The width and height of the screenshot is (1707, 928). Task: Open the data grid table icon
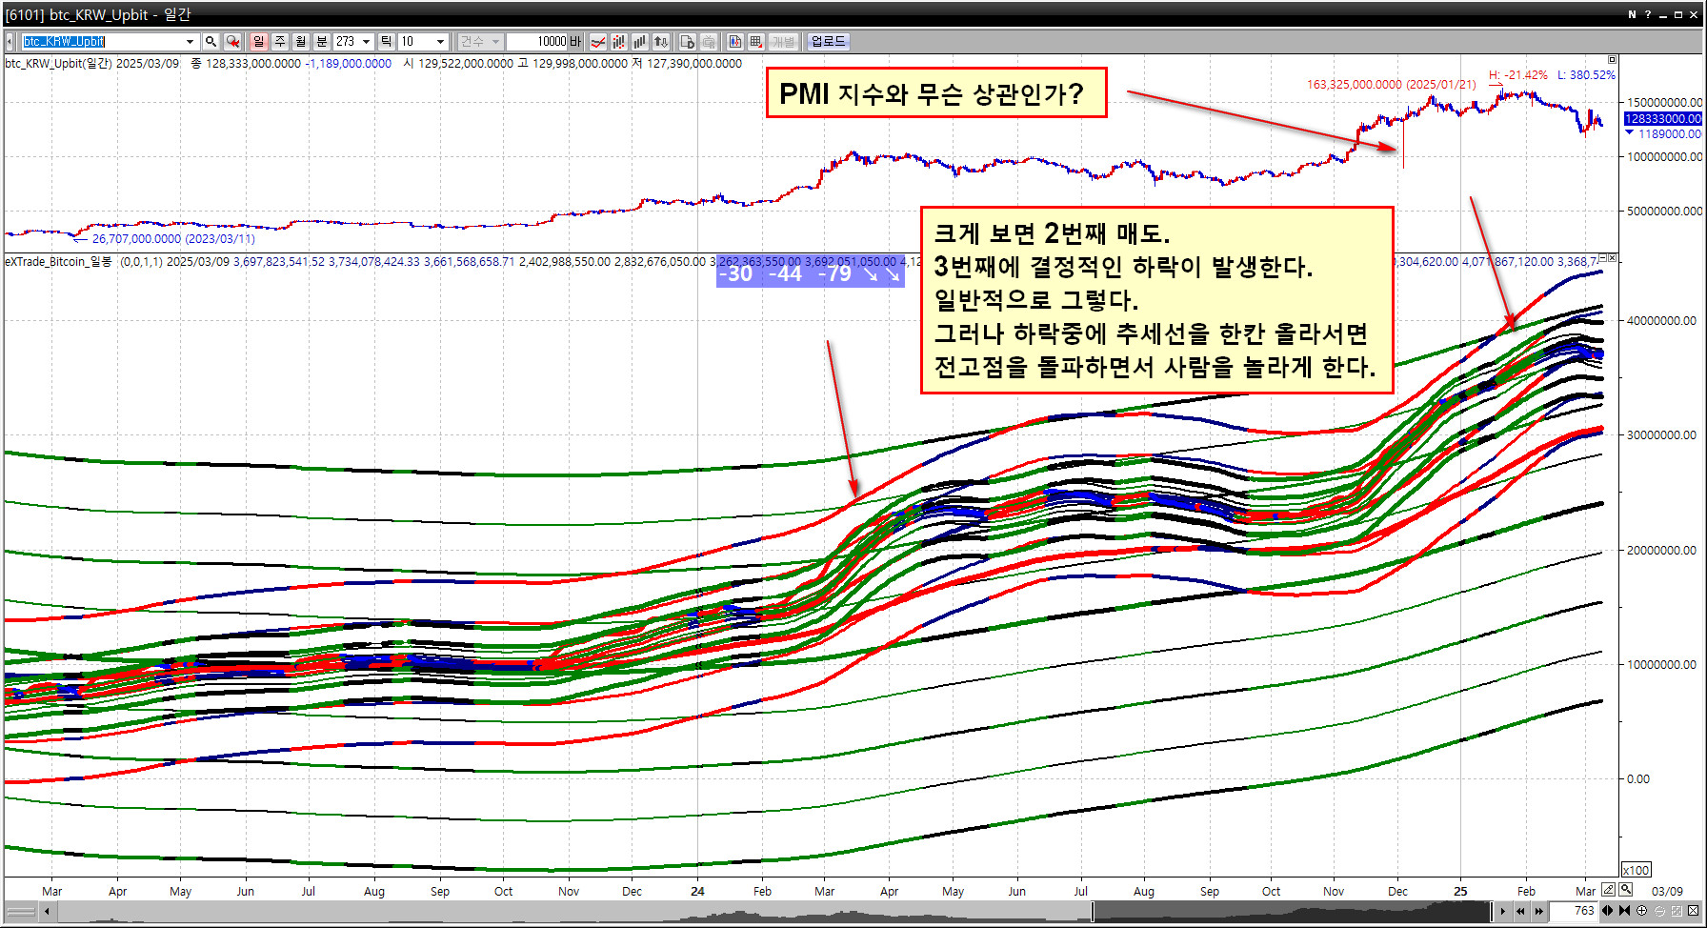point(755,42)
